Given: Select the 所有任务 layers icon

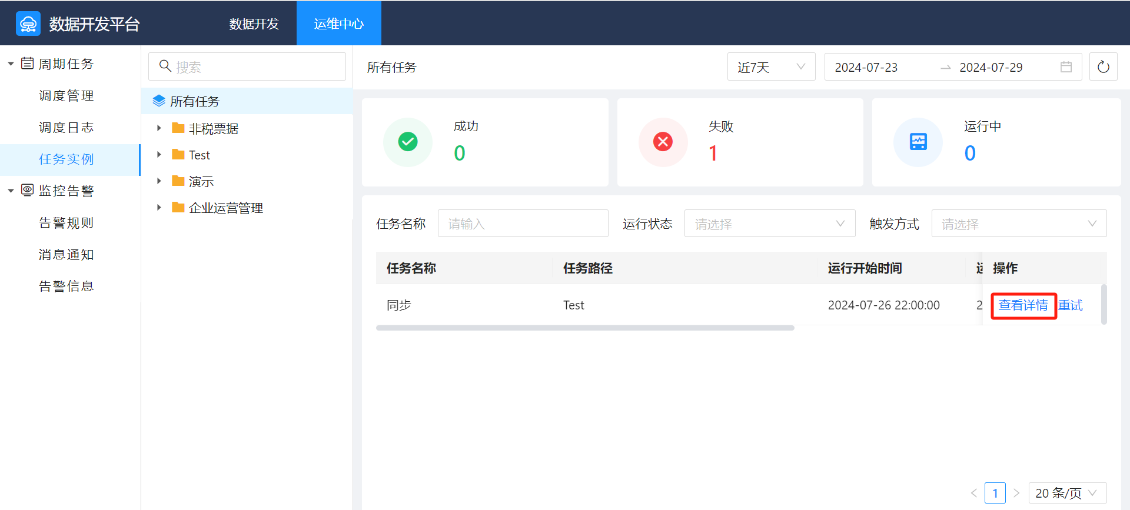Looking at the screenshot, I should coord(159,101).
